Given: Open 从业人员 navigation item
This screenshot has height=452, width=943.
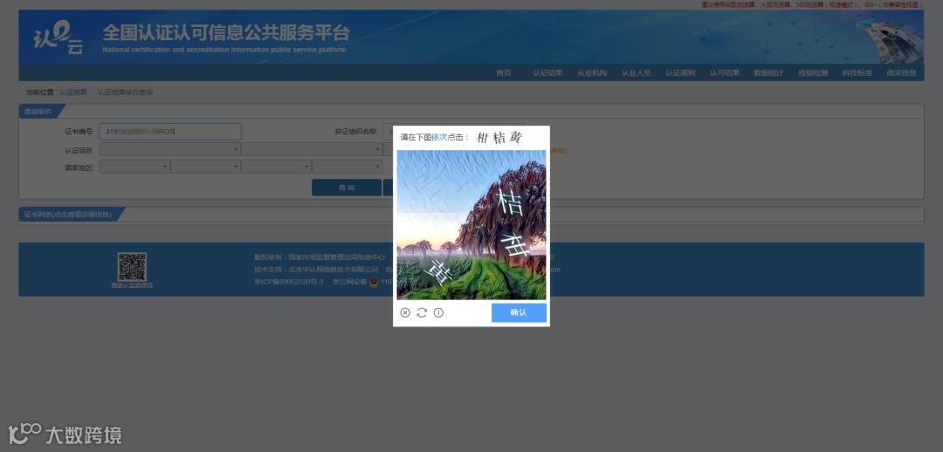Looking at the screenshot, I should click(x=636, y=72).
